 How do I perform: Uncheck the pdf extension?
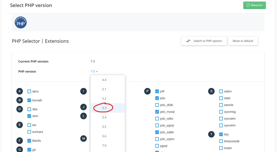point(157,91)
